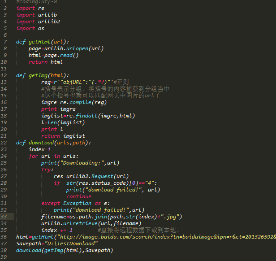Click line number 7 in the gutter
This screenshot has width=276, height=261.
click(5, 42)
